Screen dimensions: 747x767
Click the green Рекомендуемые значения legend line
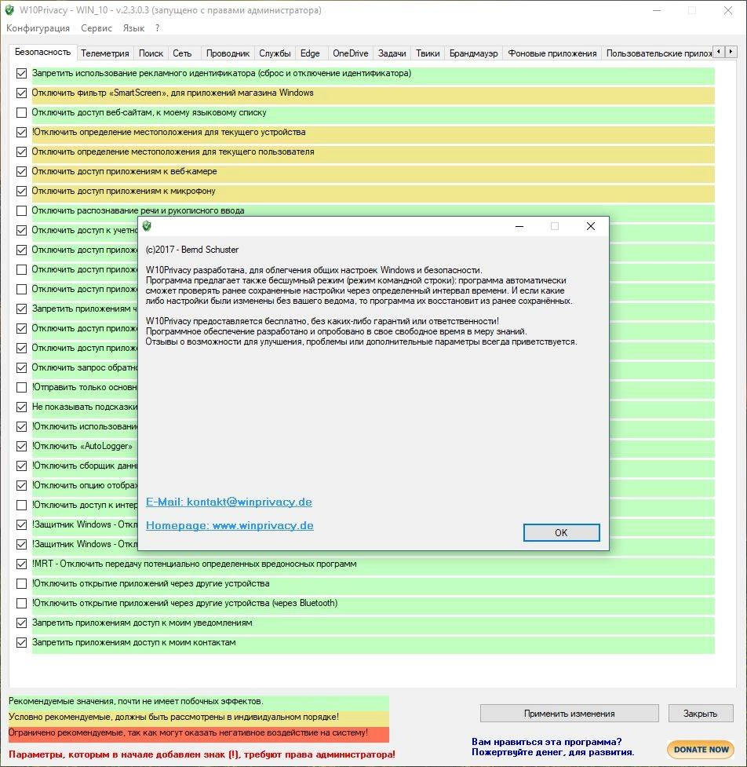199,702
